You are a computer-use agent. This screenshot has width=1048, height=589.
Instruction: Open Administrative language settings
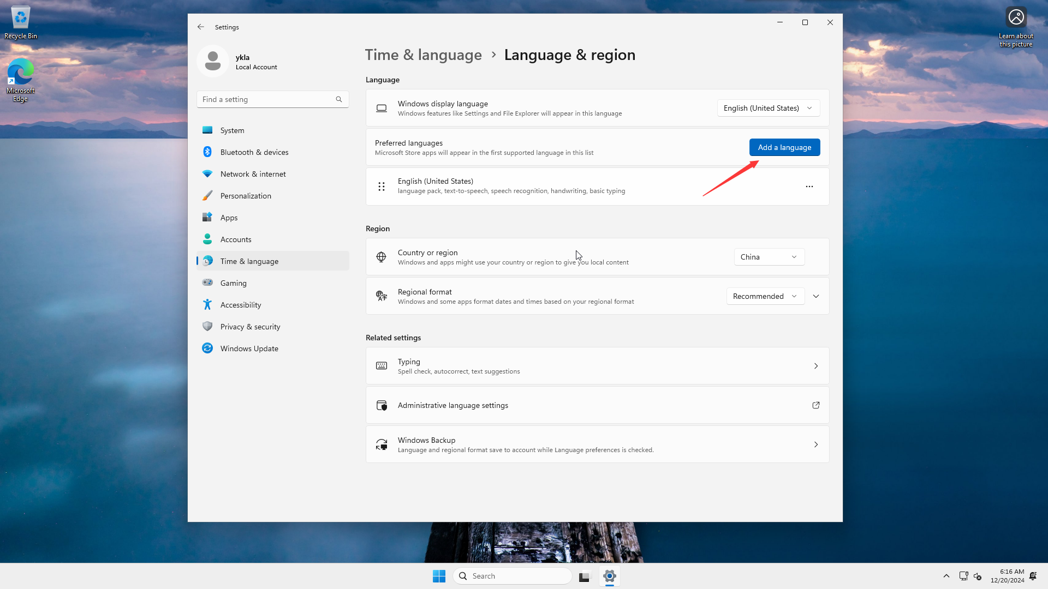coord(597,405)
